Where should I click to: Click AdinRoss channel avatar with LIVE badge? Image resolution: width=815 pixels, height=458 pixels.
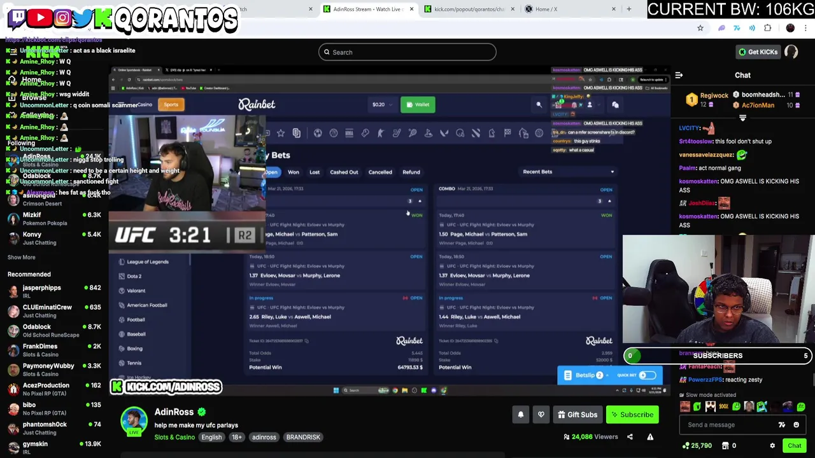click(134, 421)
